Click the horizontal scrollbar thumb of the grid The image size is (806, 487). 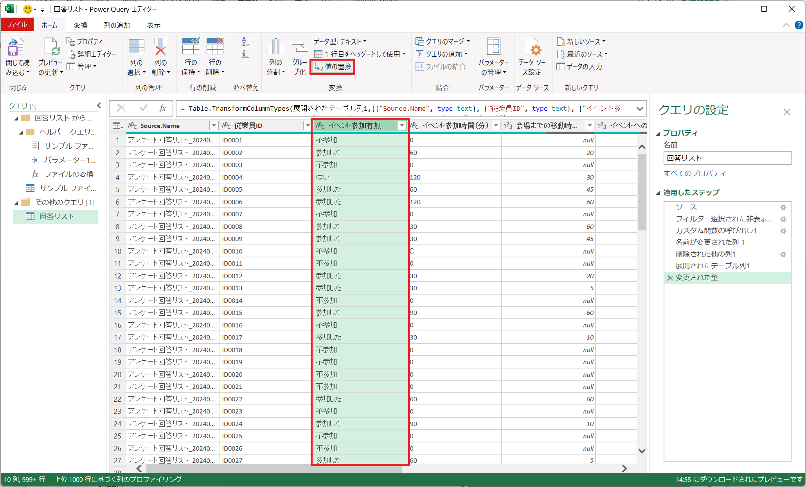click(x=274, y=468)
